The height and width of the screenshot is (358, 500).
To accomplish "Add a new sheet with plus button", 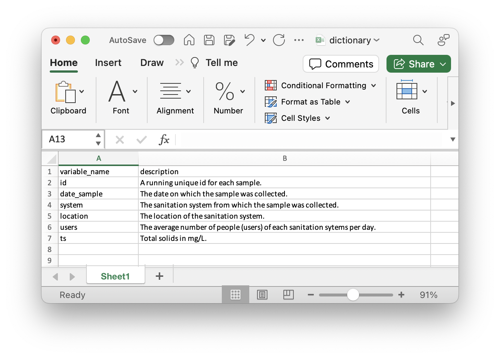I will coord(159,276).
